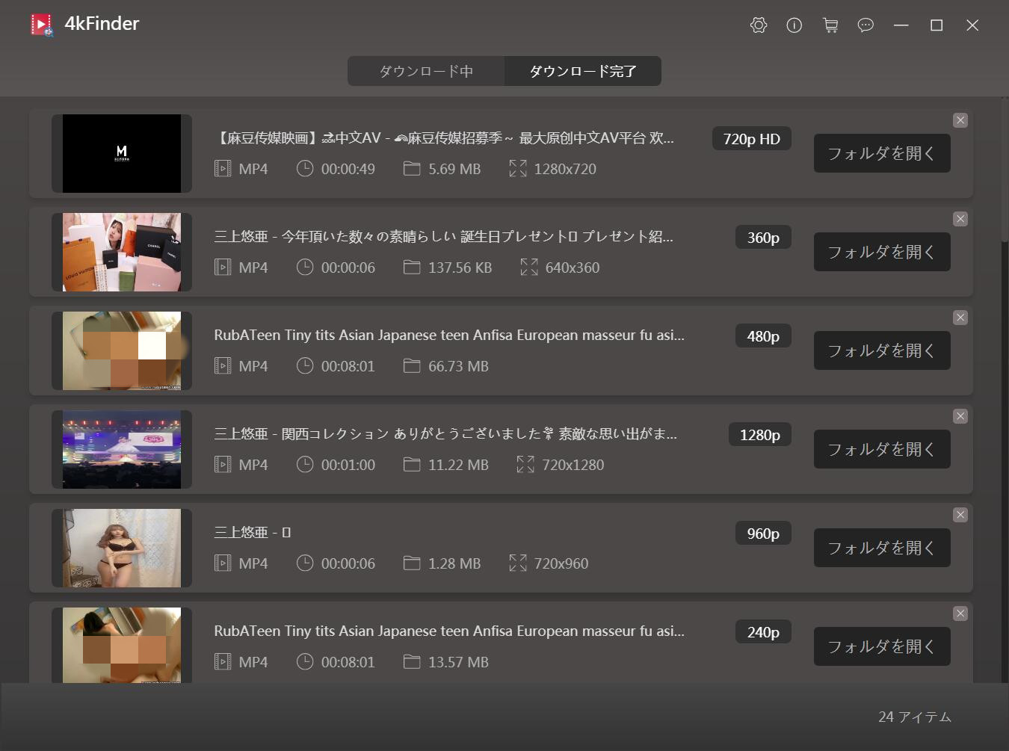
Task: Open the shopping cart purchase icon
Action: click(x=830, y=25)
